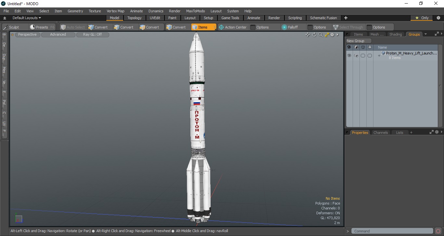Click the render camera column header
This screenshot has height=236, width=444.
[x=356, y=47]
